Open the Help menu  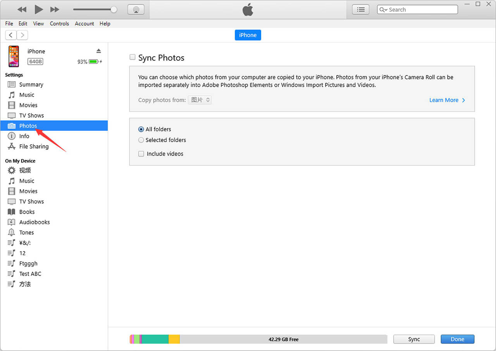tap(105, 24)
